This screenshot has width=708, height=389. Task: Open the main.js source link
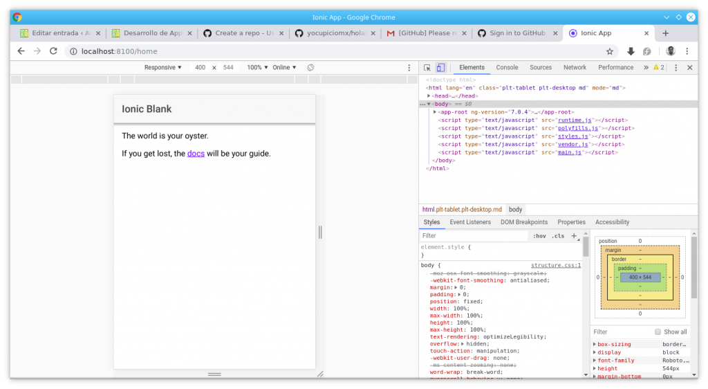(x=570, y=153)
